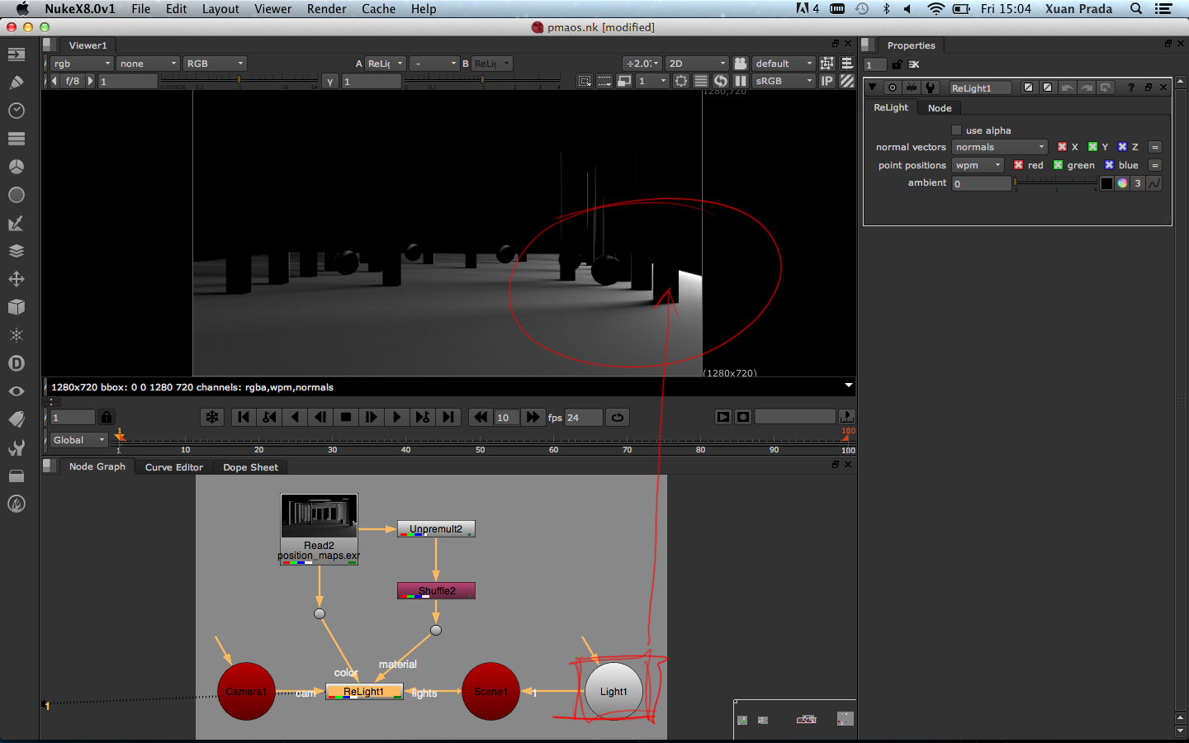Click the viewer pause updates icon
This screenshot has width=1189, height=743.
(x=741, y=81)
